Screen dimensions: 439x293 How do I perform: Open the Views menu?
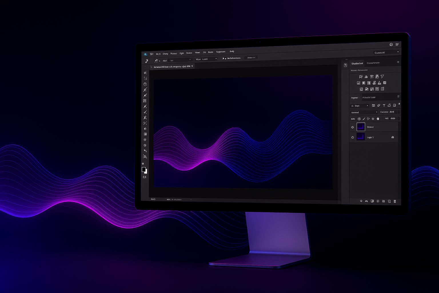pos(197,53)
